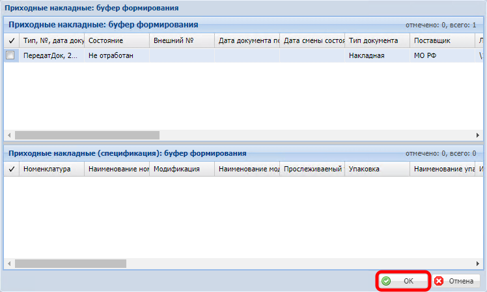Select the Не отработан cell in first row
This screenshot has height=292, width=487.
[x=117, y=55]
